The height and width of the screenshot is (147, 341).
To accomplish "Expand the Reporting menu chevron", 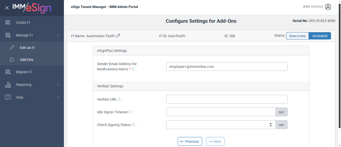I will tap(58, 85).
